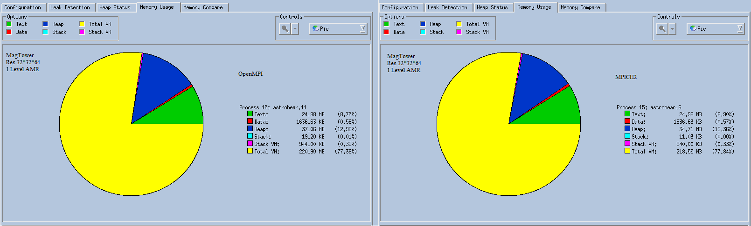Click cyan Stack legend swatch under astrobear.6
This screenshot has width=751, height=226.
click(x=627, y=136)
